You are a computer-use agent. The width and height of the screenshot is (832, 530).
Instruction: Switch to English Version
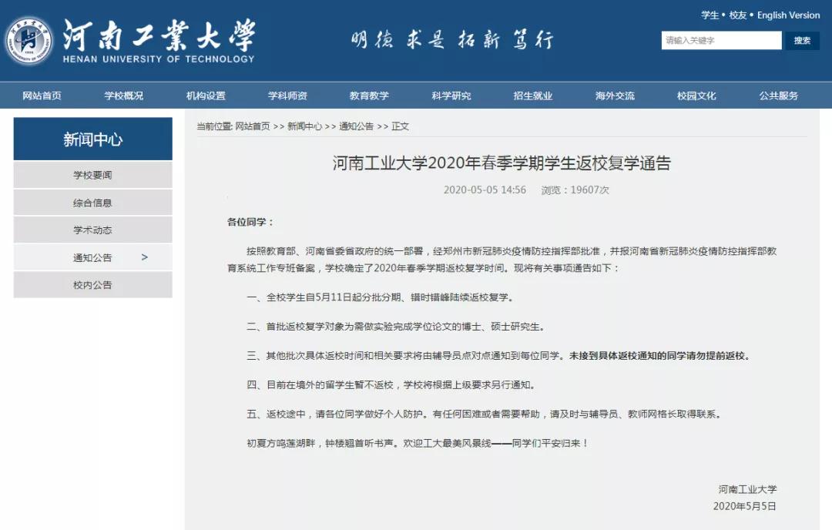(x=789, y=15)
